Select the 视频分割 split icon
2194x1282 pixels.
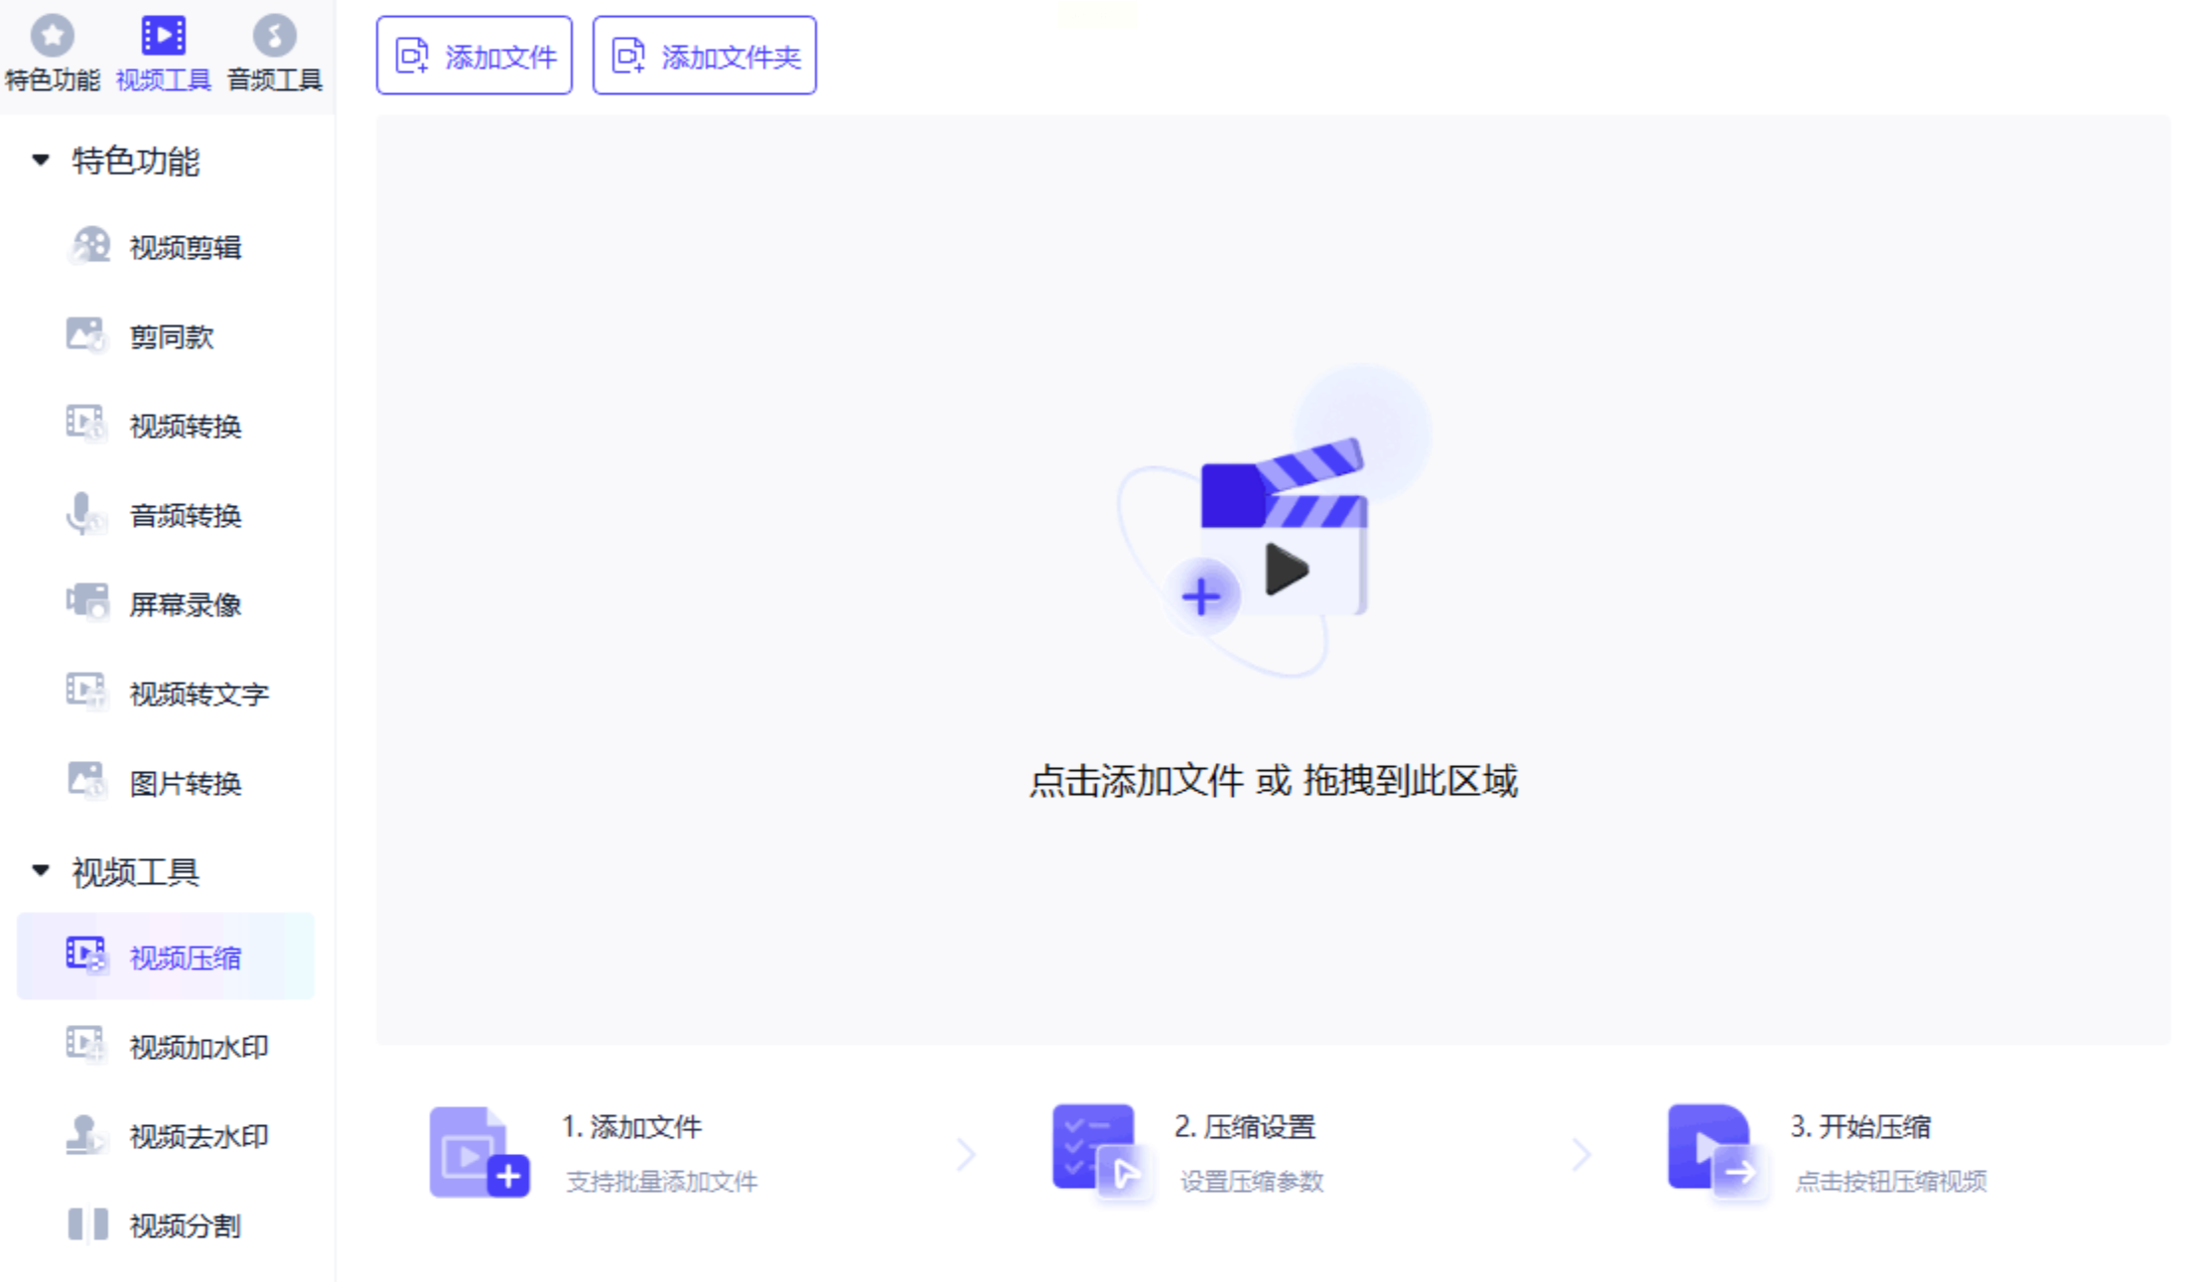pos(87,1224)
